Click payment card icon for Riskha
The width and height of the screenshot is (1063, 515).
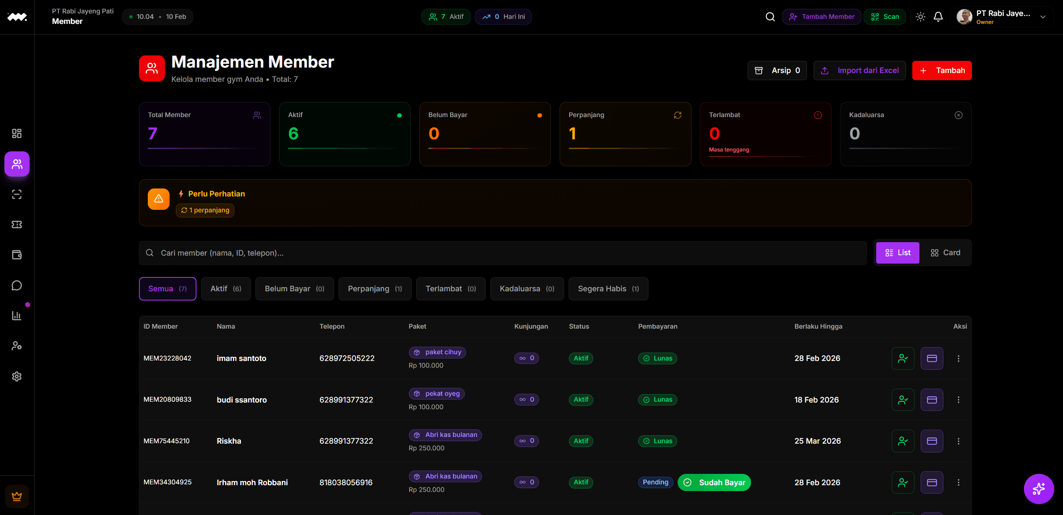pyautogui.click(x=932, y=441)
